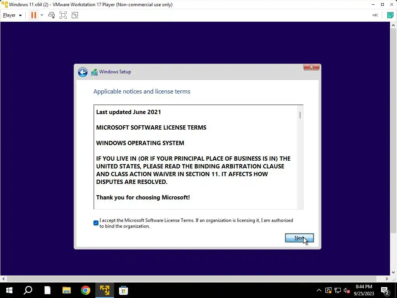Switch to VMware Player taskbar icon
397x298 pixels.
(105, 290)
